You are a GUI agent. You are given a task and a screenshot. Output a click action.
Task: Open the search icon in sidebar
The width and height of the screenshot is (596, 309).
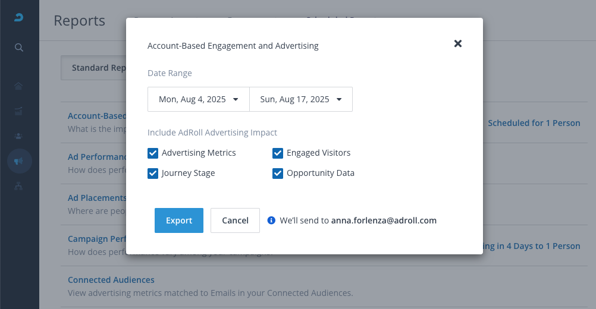[x=19, y=48]
